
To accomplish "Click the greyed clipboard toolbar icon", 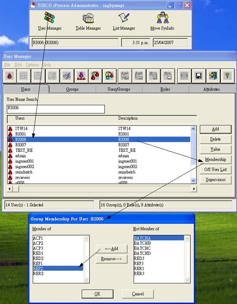I will (38, 76).
